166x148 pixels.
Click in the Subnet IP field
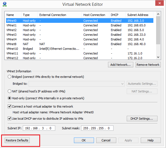[40, 128]
